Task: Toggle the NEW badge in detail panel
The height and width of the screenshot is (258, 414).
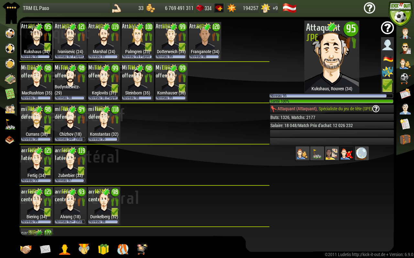Action: pos(387,72)
